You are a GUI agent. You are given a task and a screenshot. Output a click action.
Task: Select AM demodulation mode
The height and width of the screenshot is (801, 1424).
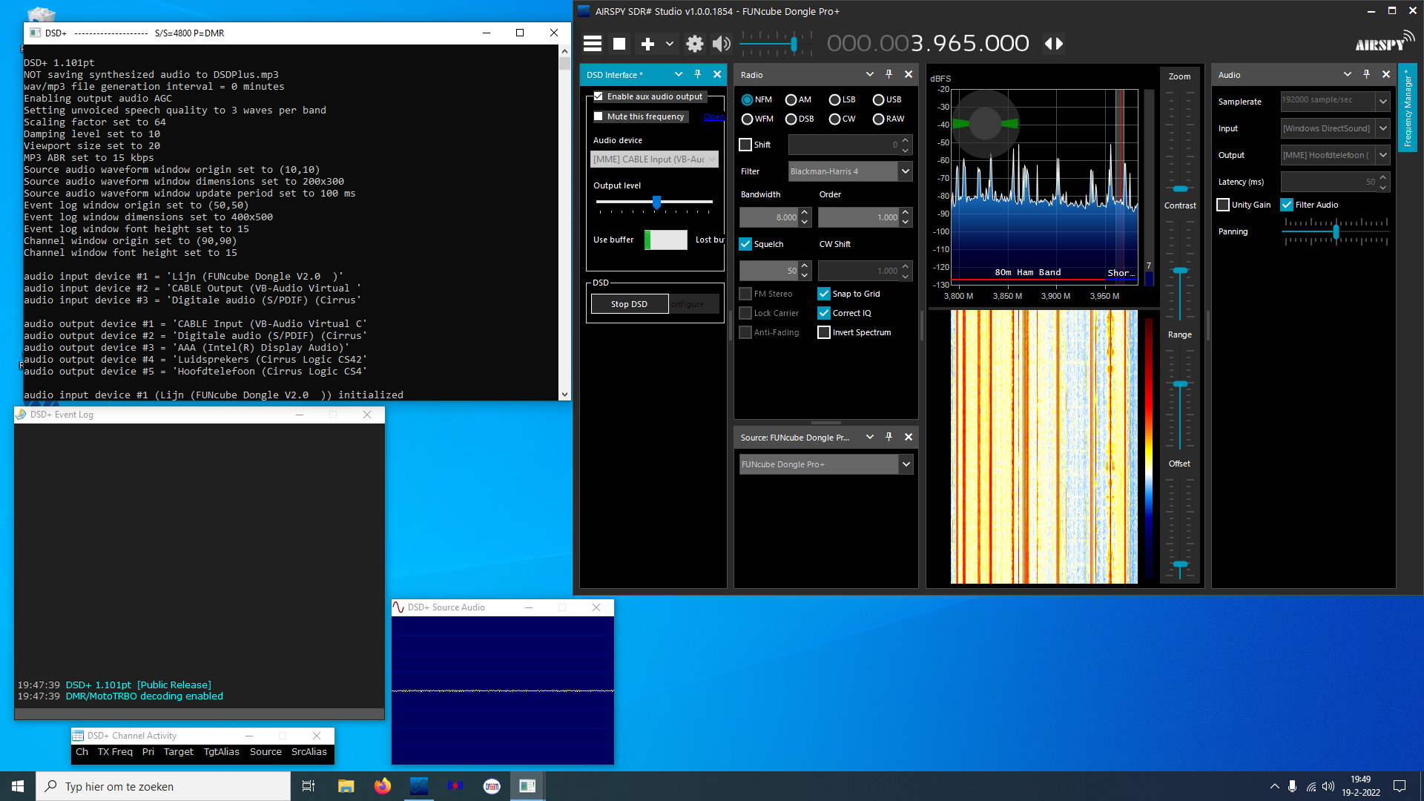(x=791, y=99)
